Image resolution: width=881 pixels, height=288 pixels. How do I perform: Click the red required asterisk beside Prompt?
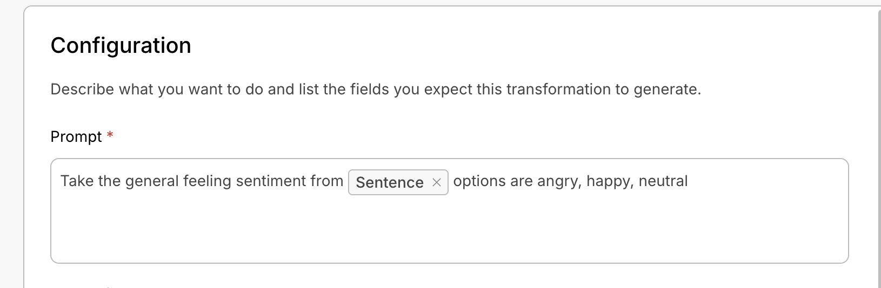[110, 135]
